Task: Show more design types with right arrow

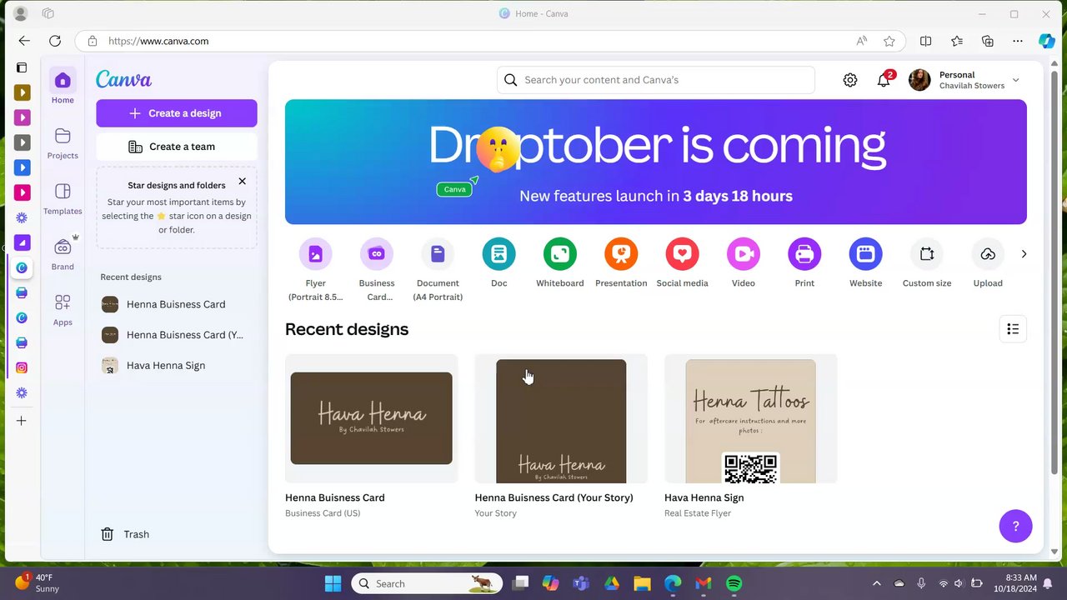Action: 1024,254
